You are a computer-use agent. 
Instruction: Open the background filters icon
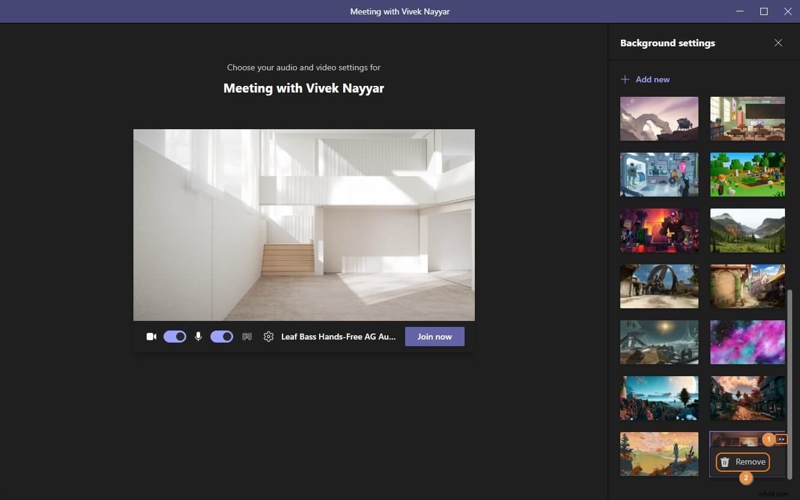click(x=247, y=337)
